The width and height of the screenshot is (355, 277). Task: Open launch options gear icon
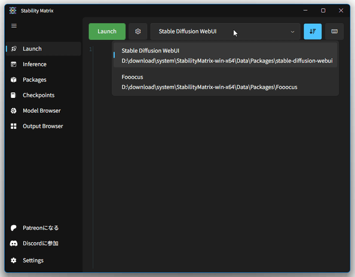tap(138, 32)
